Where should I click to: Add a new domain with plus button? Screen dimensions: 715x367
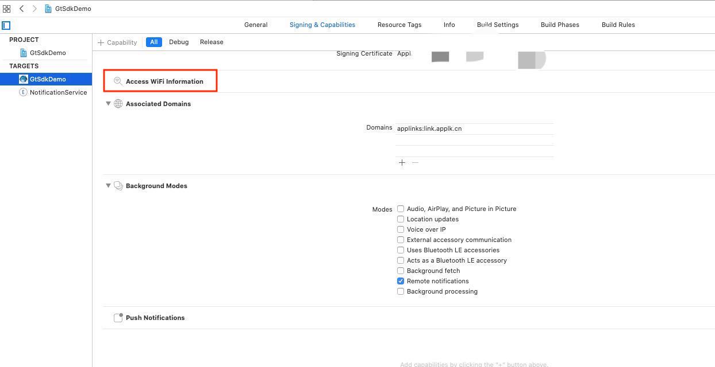[x=402, y=163]
